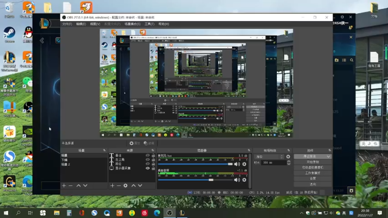Open League client bell notifications

pyautogui.click(x=350, y=28)
